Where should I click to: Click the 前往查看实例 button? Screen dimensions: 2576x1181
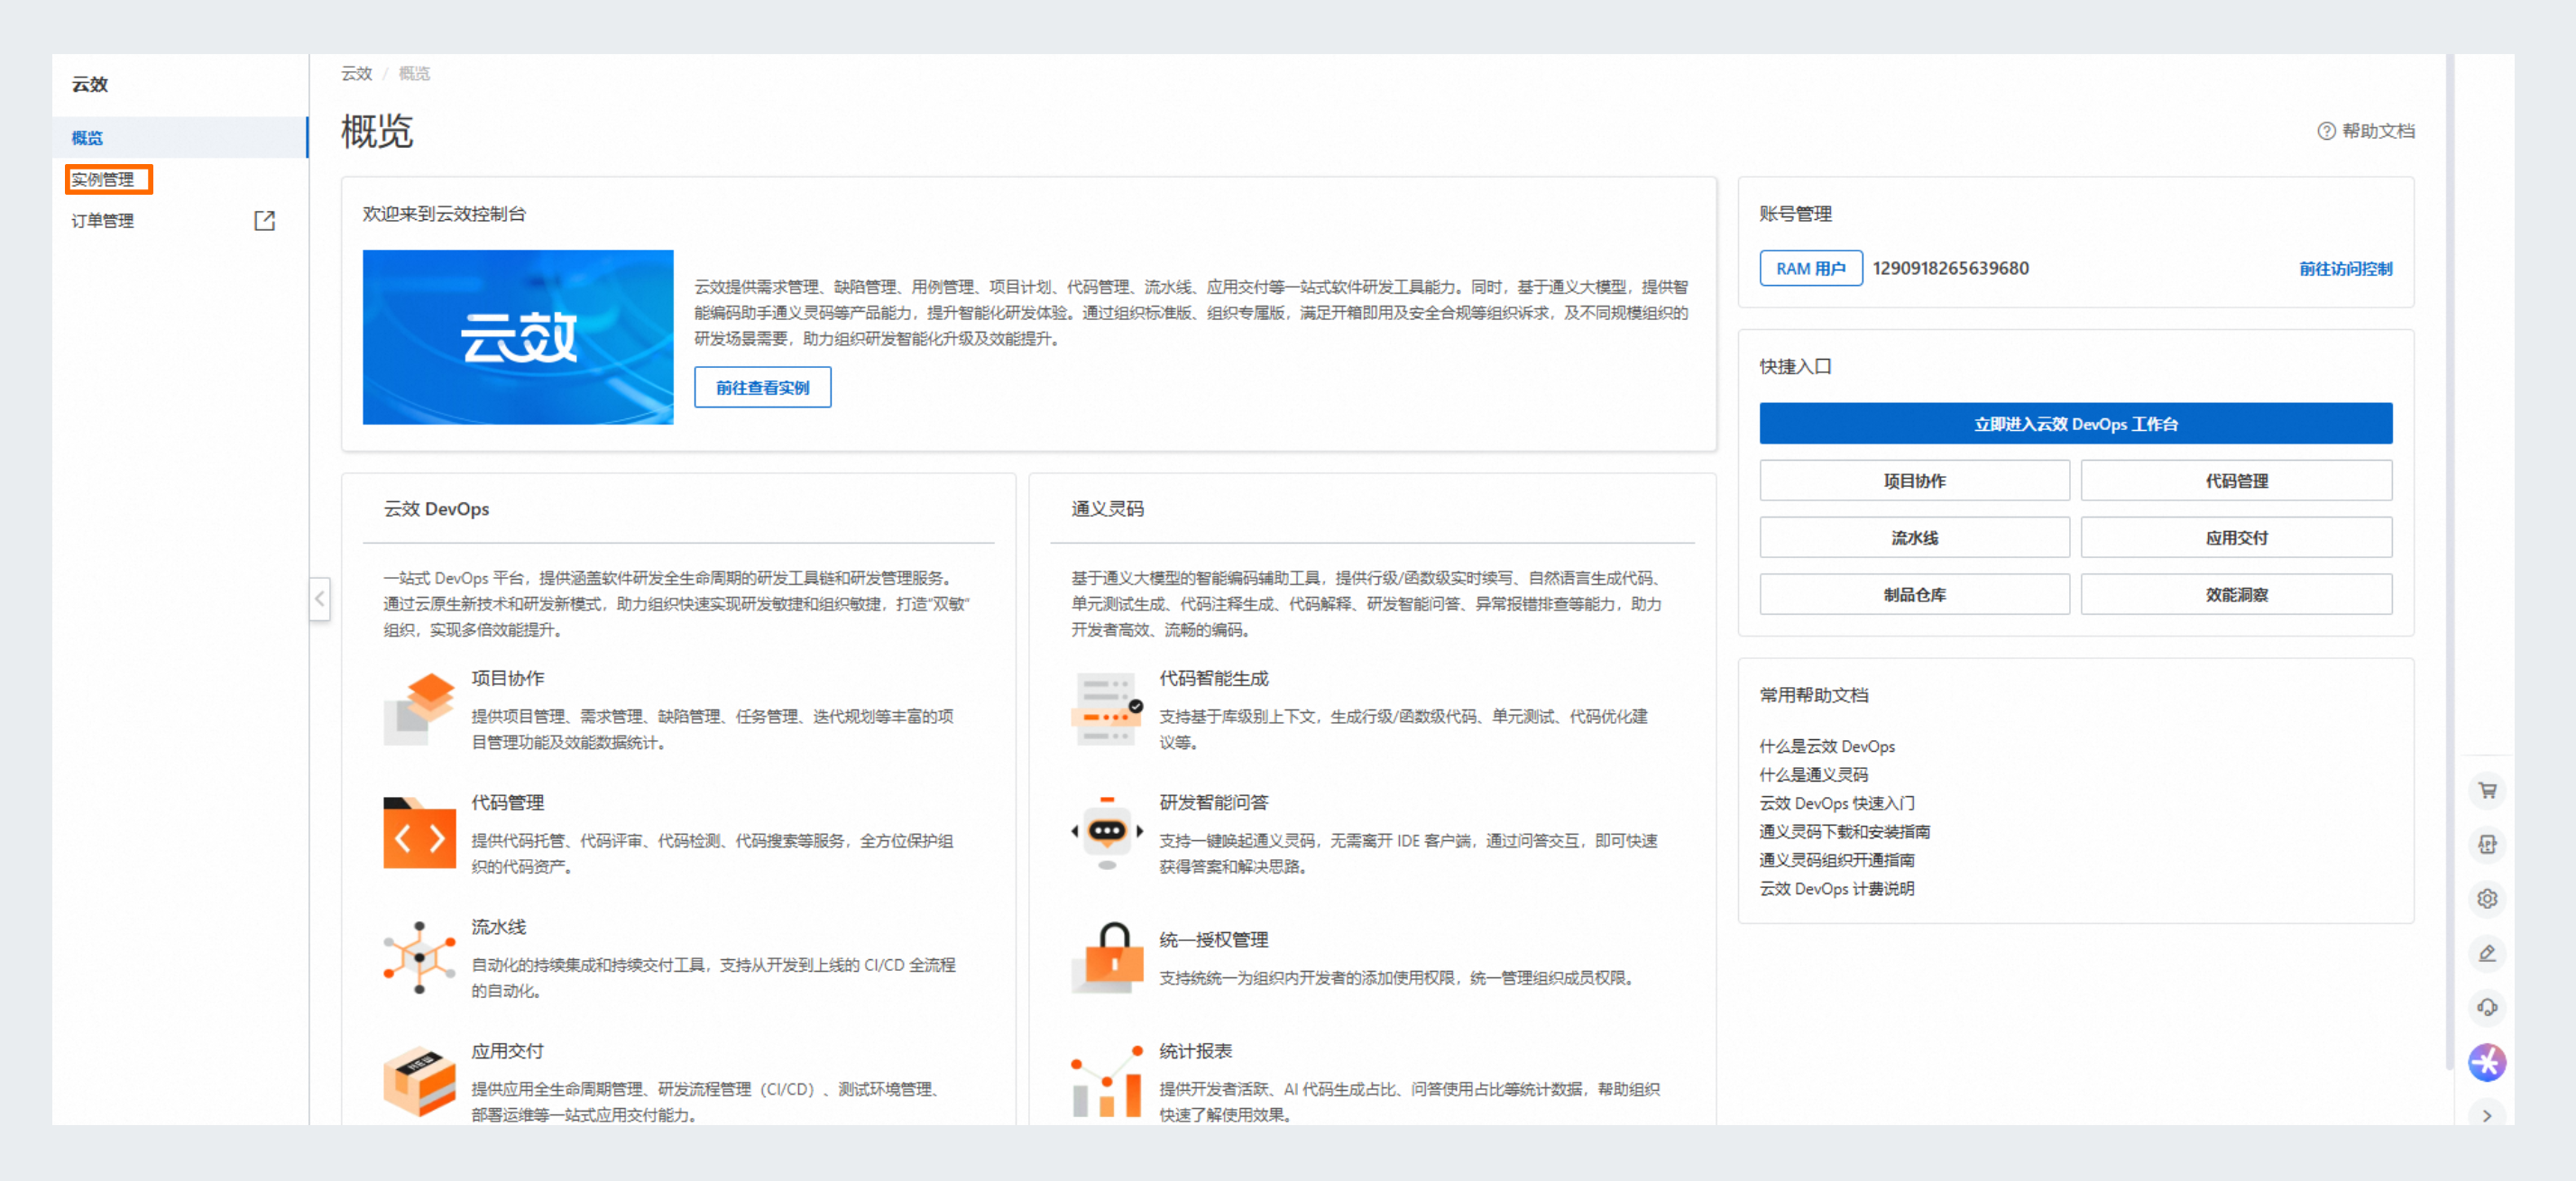tap(762, 388)
